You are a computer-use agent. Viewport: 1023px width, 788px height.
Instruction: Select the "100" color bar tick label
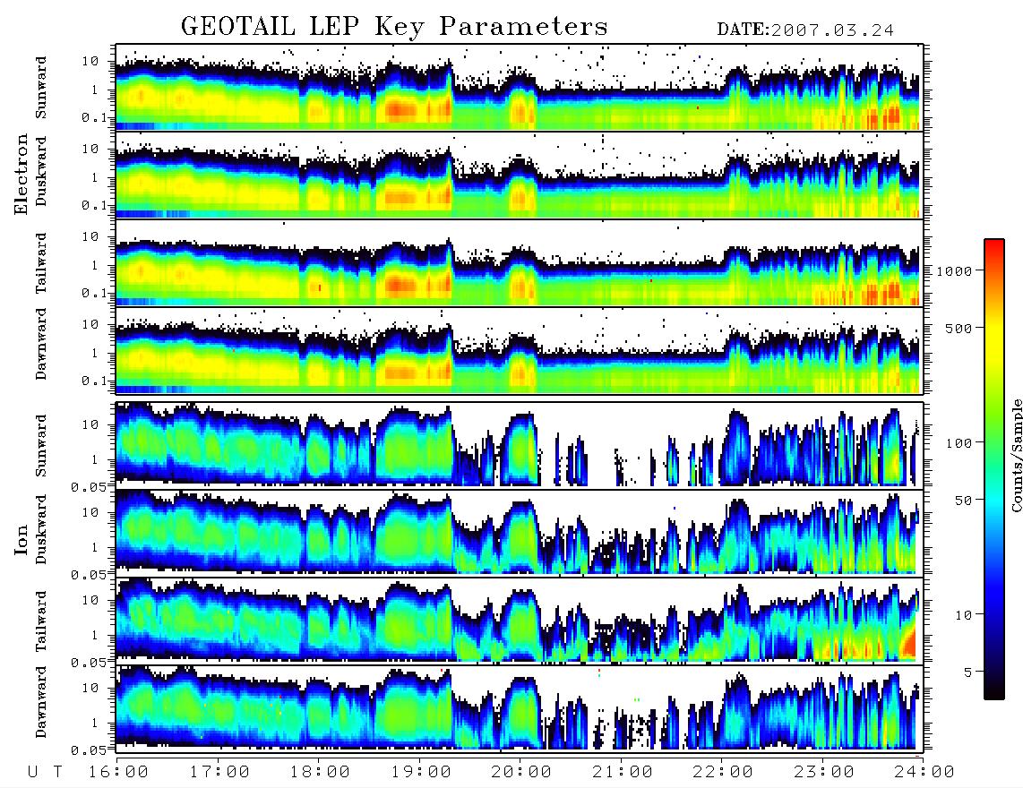959,443
